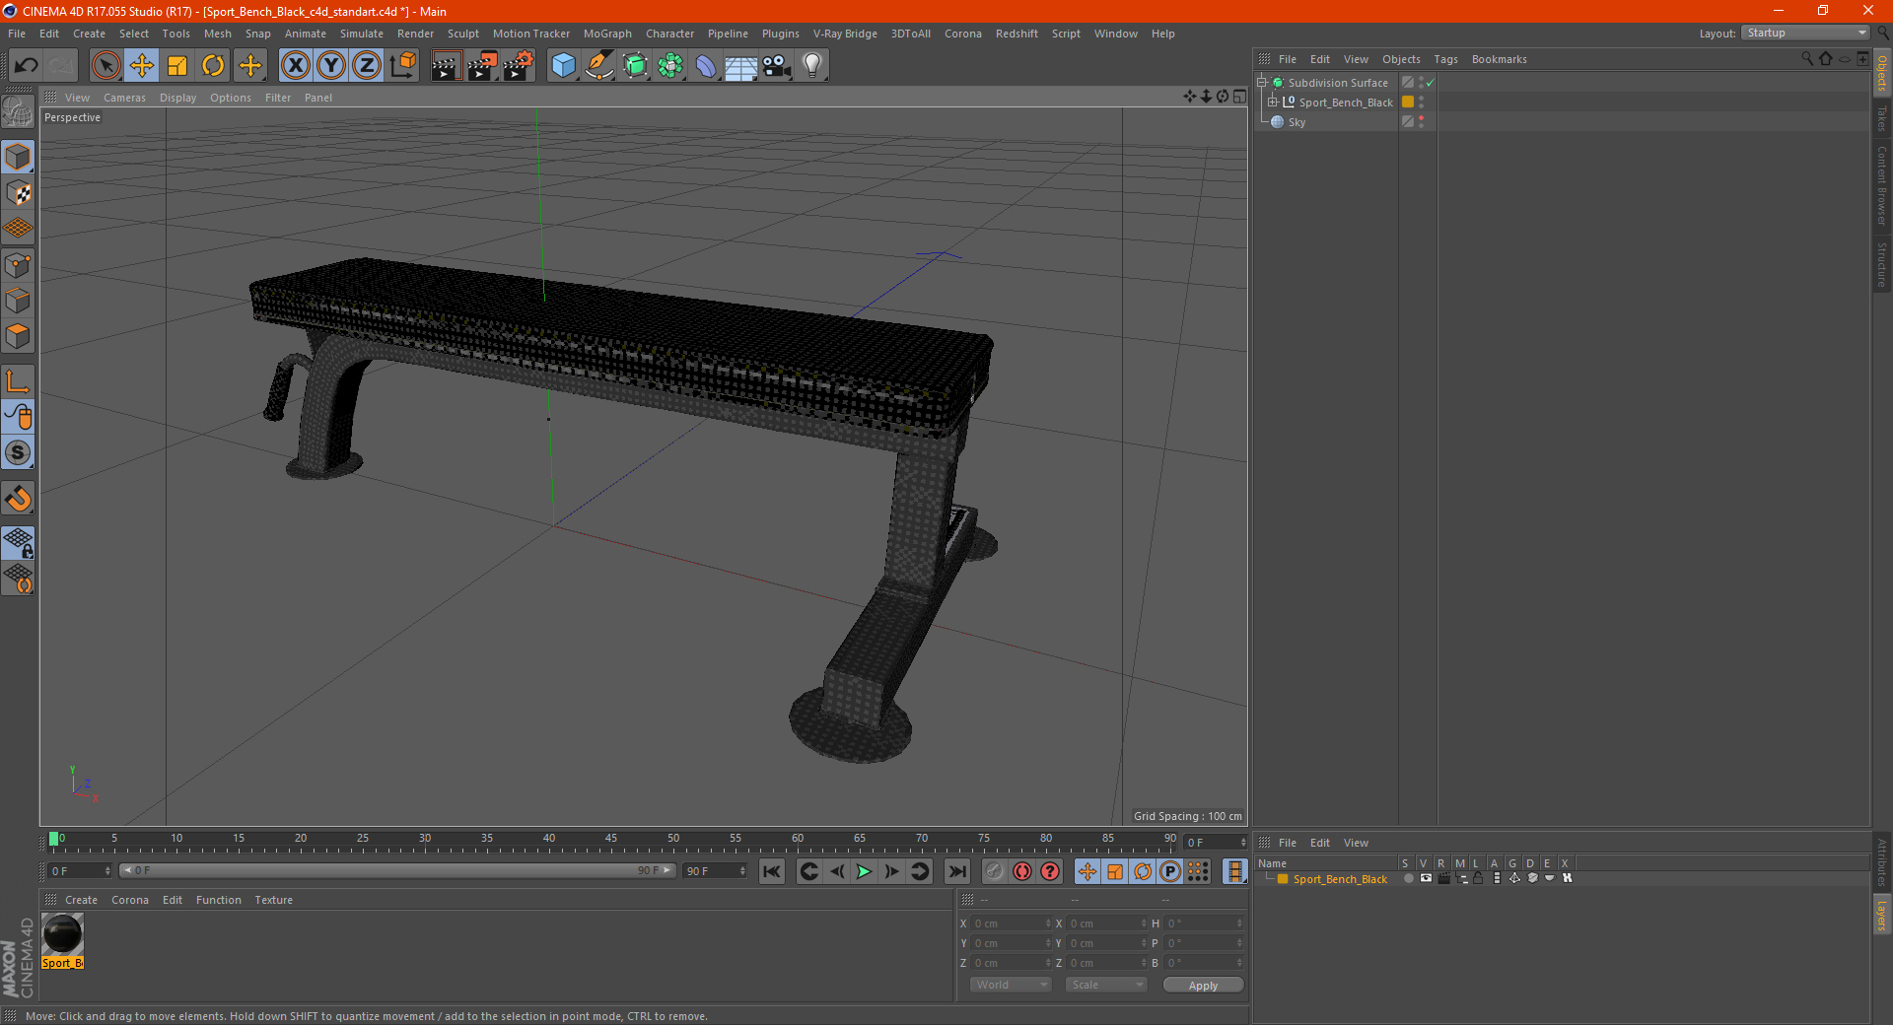
Task: Switch to Model mode
Action: coord(18,157)
